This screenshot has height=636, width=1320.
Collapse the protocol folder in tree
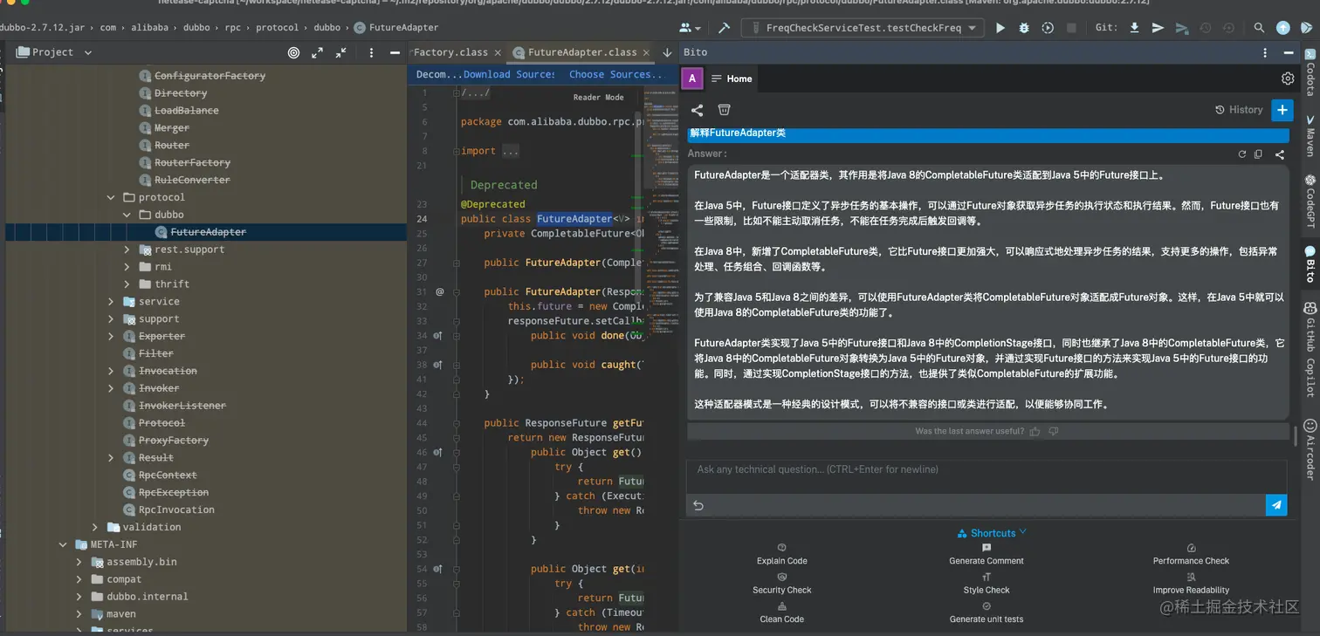(111, 197)
